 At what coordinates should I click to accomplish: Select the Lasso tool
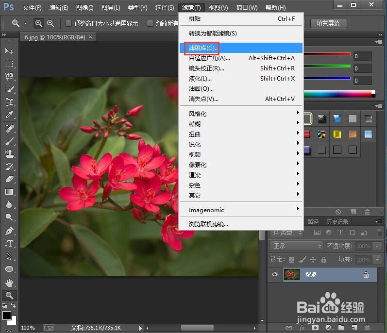(x=9, y=77)
